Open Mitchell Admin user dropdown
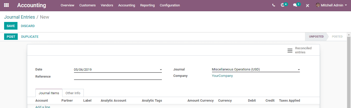Image resolution: width=351 pixels, height=108 pixels. (x=331, y=5)
